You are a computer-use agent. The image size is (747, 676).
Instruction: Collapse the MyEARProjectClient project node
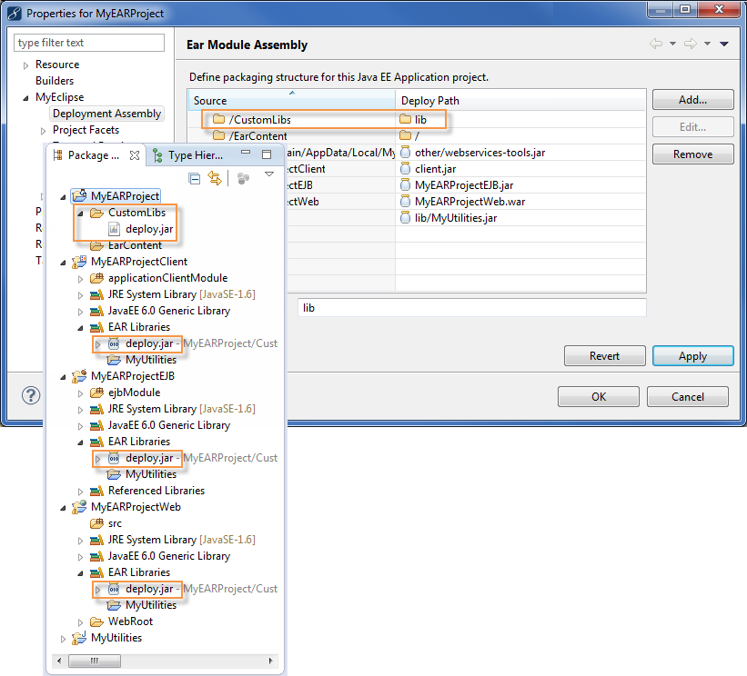pyautogui.click(x=64, y=262)
